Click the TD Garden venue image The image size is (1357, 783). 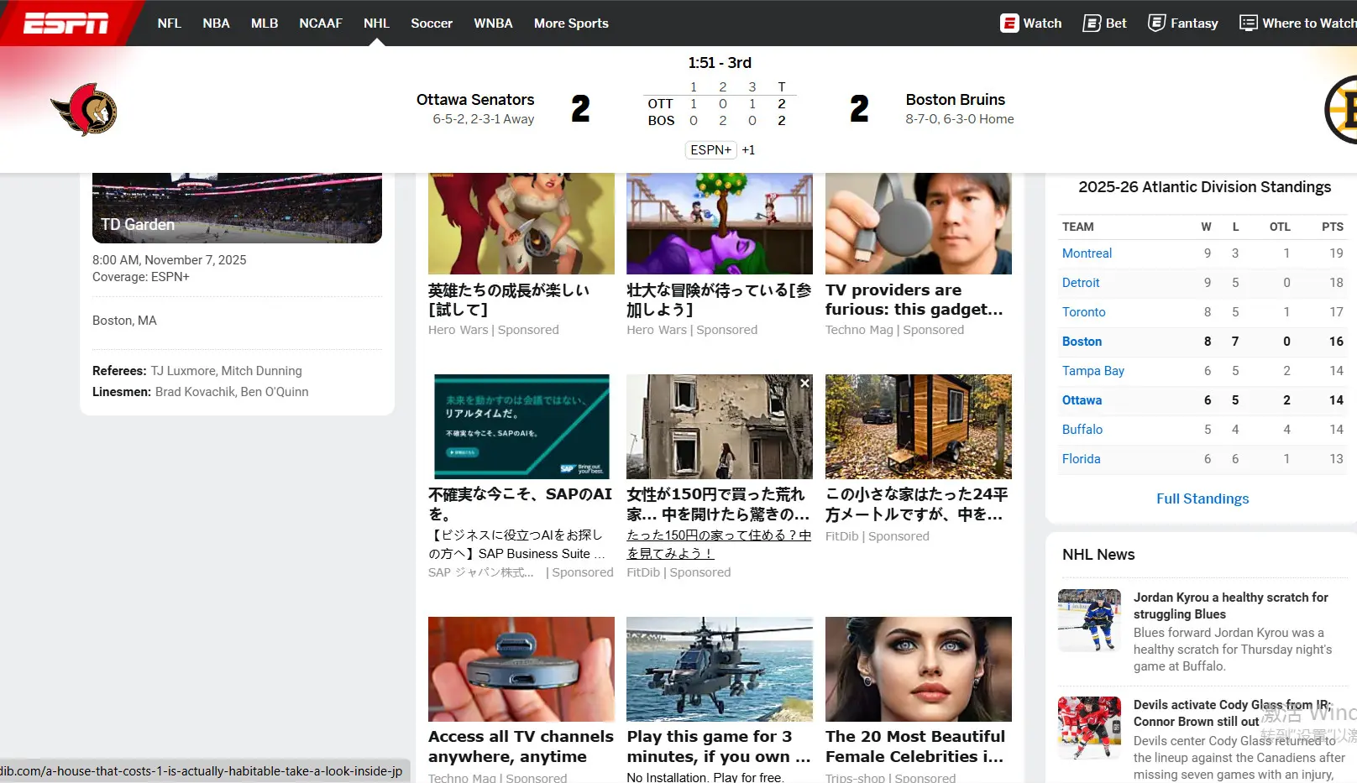point(237,208)
